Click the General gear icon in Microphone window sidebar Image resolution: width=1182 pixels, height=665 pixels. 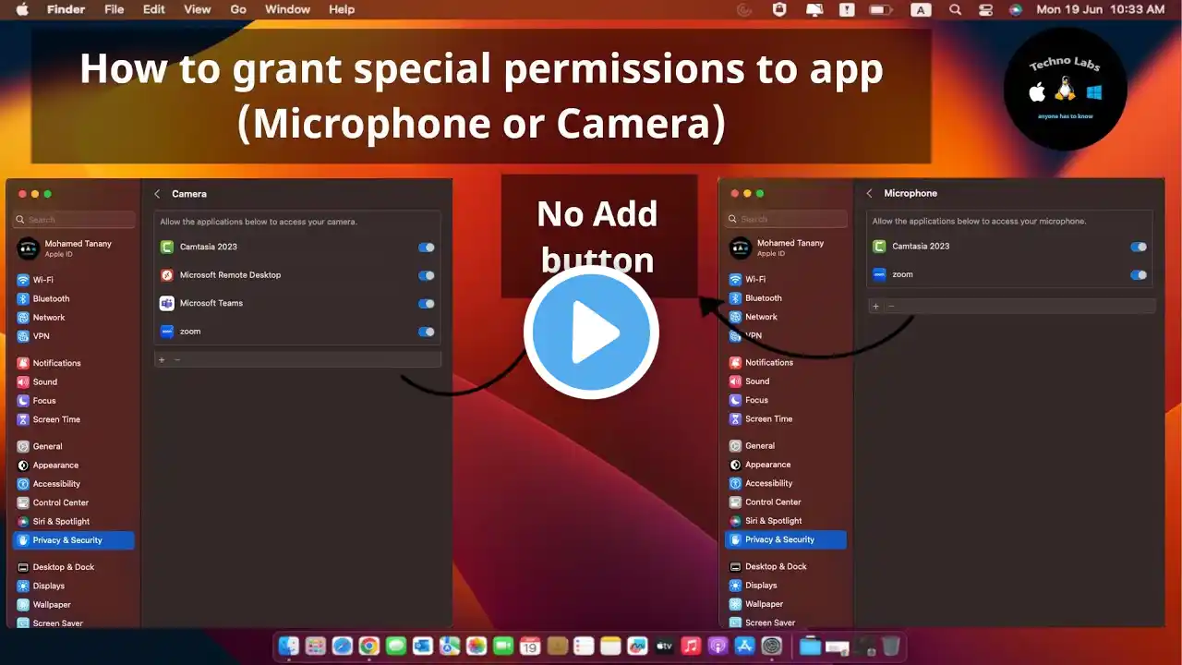click(x=735, y=445)
